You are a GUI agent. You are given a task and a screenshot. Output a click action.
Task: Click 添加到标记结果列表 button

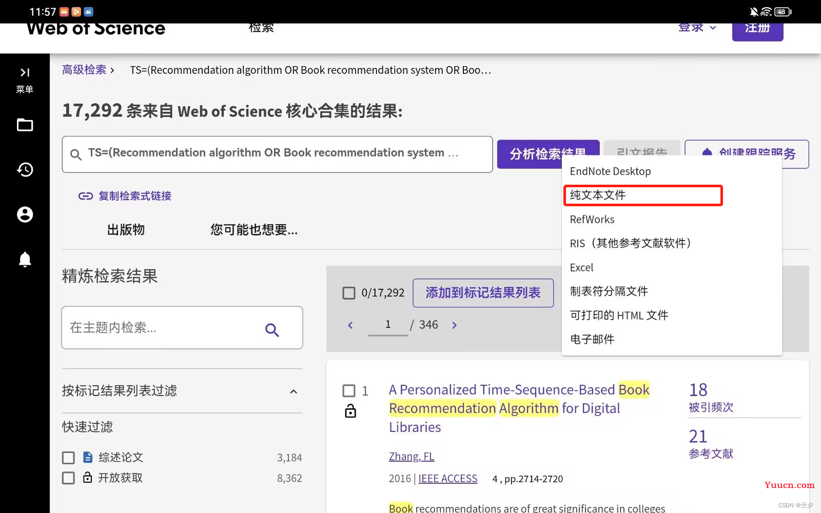(483, 293)
